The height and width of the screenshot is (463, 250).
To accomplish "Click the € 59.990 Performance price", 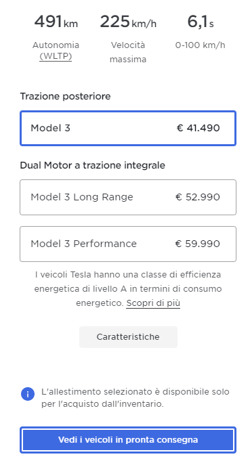I will (x=198, y=244).
